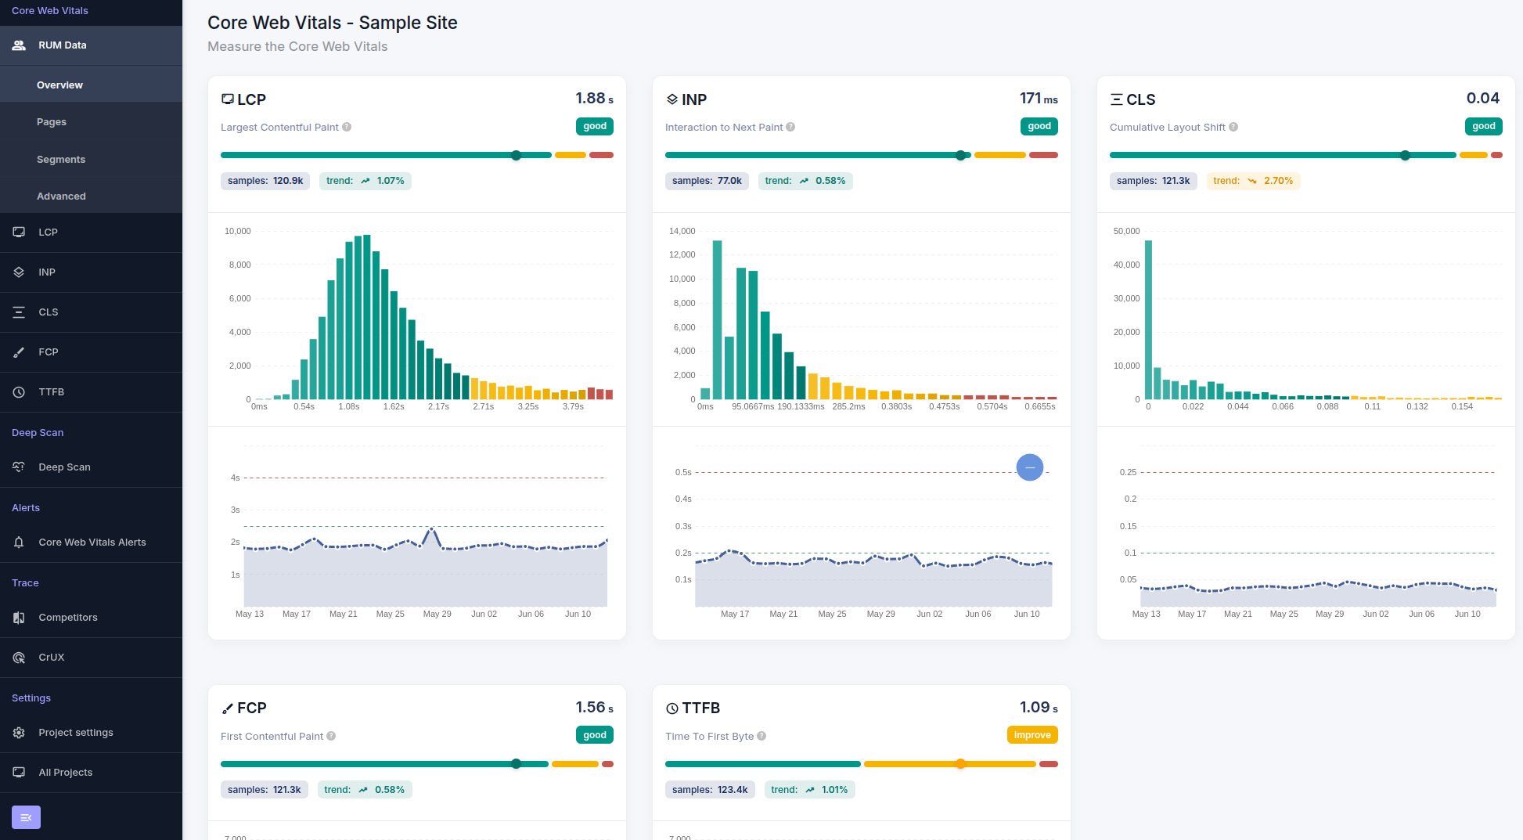The width and height of the screenshot is (1523, 840).
Task: Click the LCP monitor icon in sidebar
Action: (x=19, y=233)
